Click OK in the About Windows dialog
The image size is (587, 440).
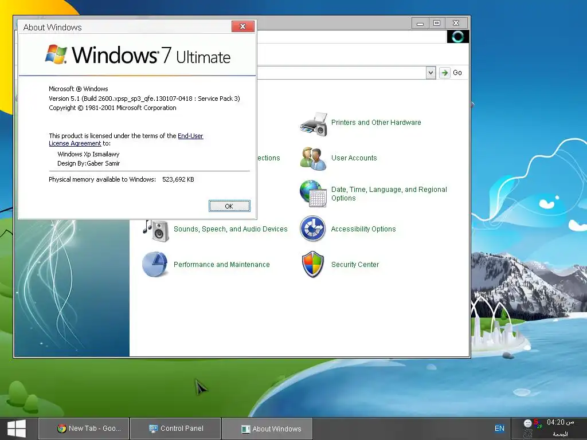(x=229, y=206)
